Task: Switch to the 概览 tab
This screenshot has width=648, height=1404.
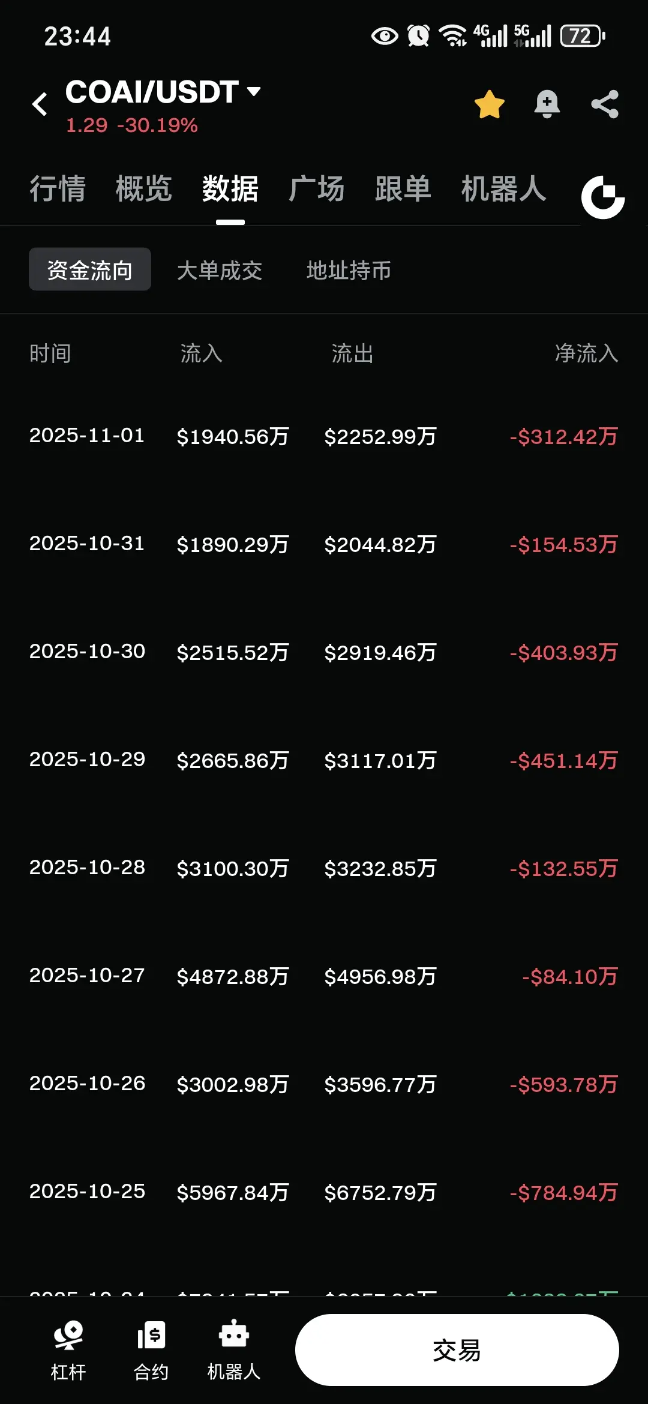Action: [144, 189]
